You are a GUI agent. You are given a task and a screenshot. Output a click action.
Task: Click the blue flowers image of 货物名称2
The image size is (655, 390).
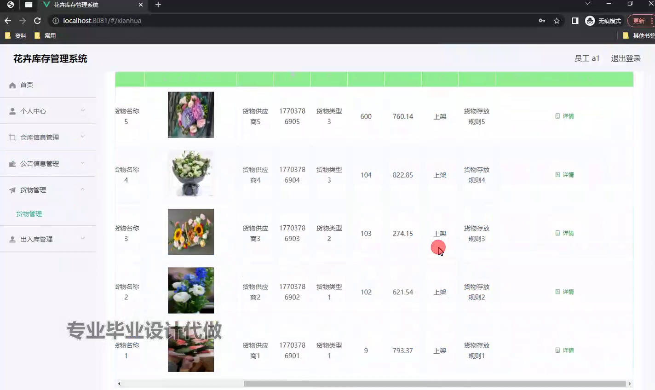[191, 290]
